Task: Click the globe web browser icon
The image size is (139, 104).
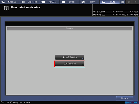Action: coord(122,2)
